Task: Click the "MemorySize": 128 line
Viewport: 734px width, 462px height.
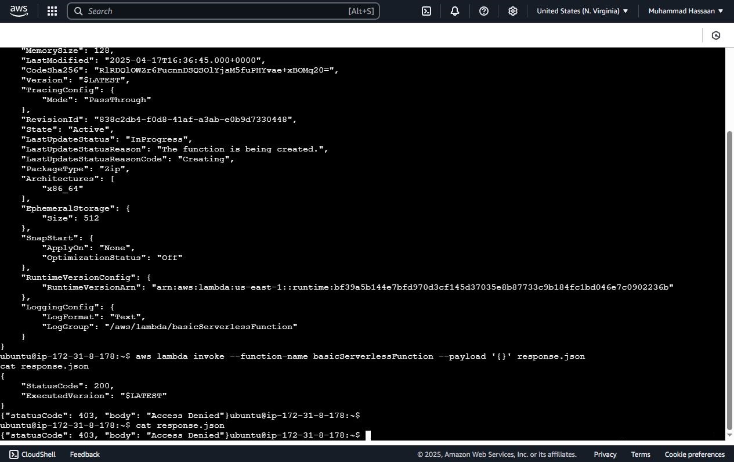Action: pos(67,50)
